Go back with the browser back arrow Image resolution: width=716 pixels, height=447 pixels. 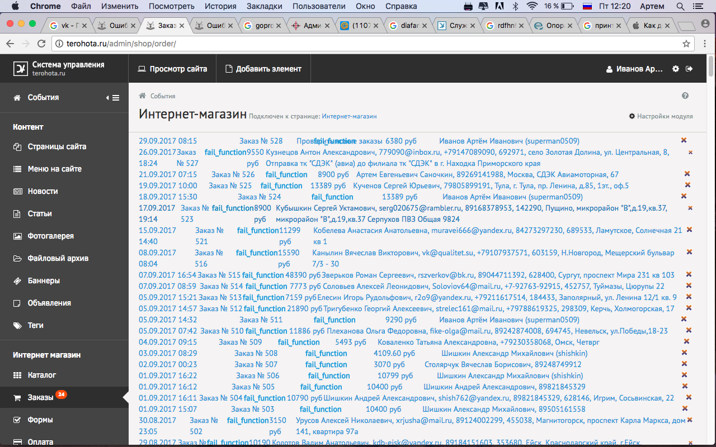10,43
